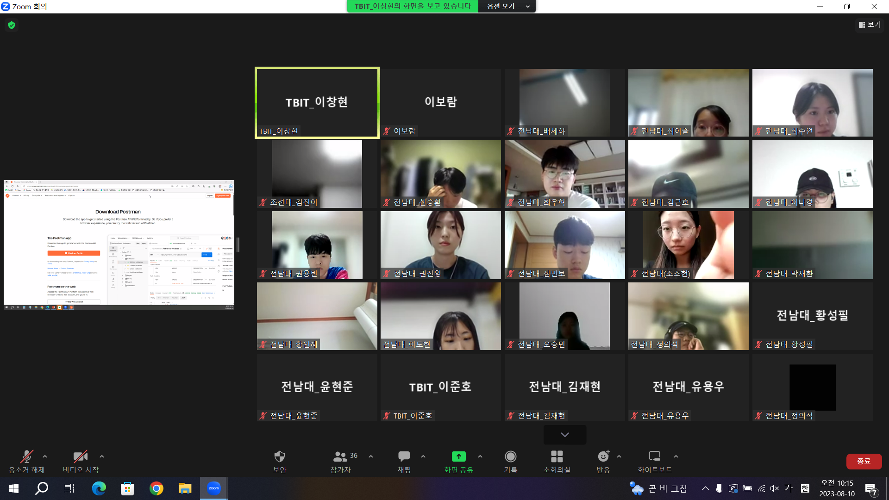
Task: Unmute microphone with 음소거 해제
Action: (26, 457)
